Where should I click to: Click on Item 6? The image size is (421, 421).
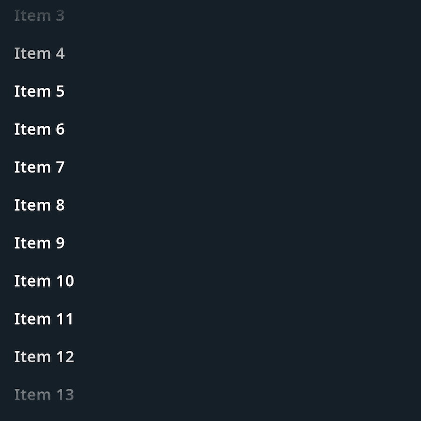coord(39,129)
